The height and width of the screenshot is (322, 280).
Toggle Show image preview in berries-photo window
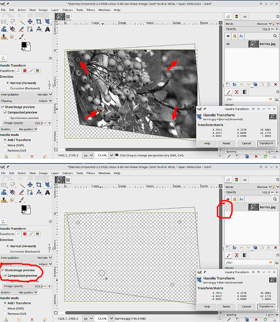click(18, 107)
